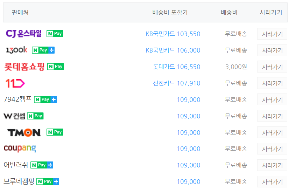Click 사러가기 button in 11번가 row

click(272, 83)
